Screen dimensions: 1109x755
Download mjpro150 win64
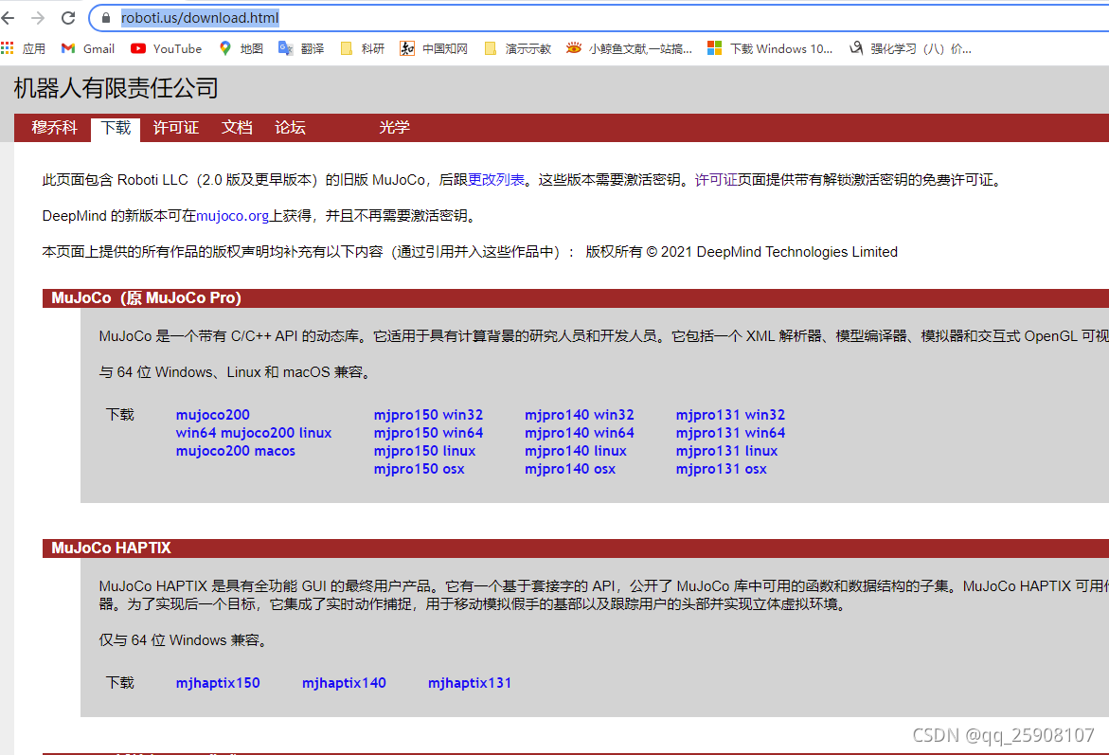[428, 432]
